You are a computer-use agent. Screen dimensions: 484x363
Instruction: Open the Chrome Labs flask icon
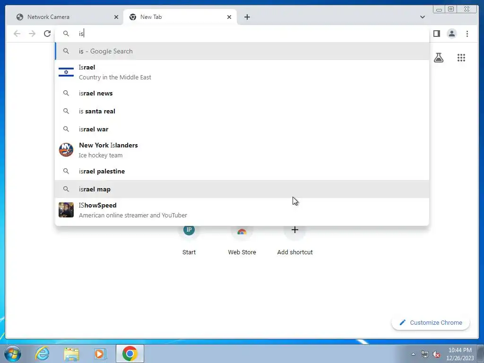(438, 57)
